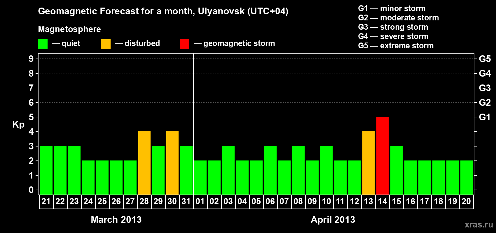Click the 'G3 — strong storm' legend line
This screenshot has width=496, height=233.
[393, 27]
